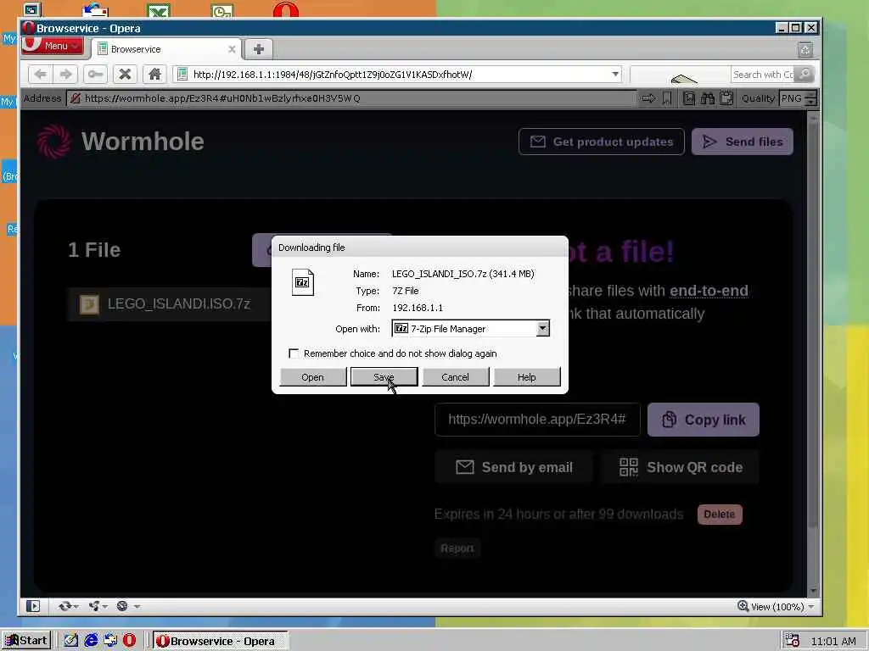Click the zoom magnifier icon near View
869x651 pixels.
[743, 606]
